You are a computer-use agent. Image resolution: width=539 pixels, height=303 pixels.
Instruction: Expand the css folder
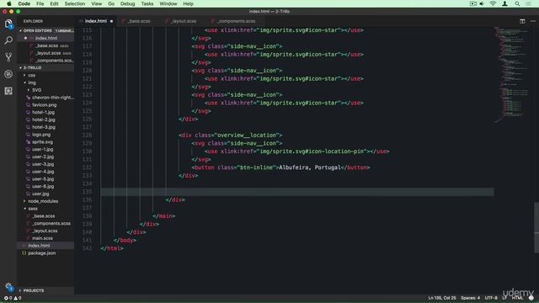point(32,75)
